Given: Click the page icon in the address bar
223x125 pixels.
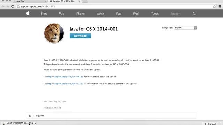Looking at the screenshot, I should pos(18,6).
